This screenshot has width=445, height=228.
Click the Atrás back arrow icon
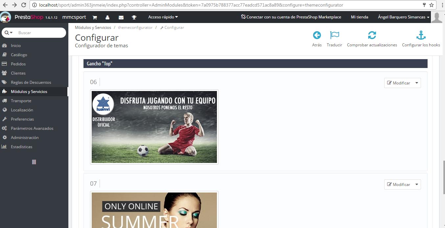pyautogui.click(x=317, y=35)
